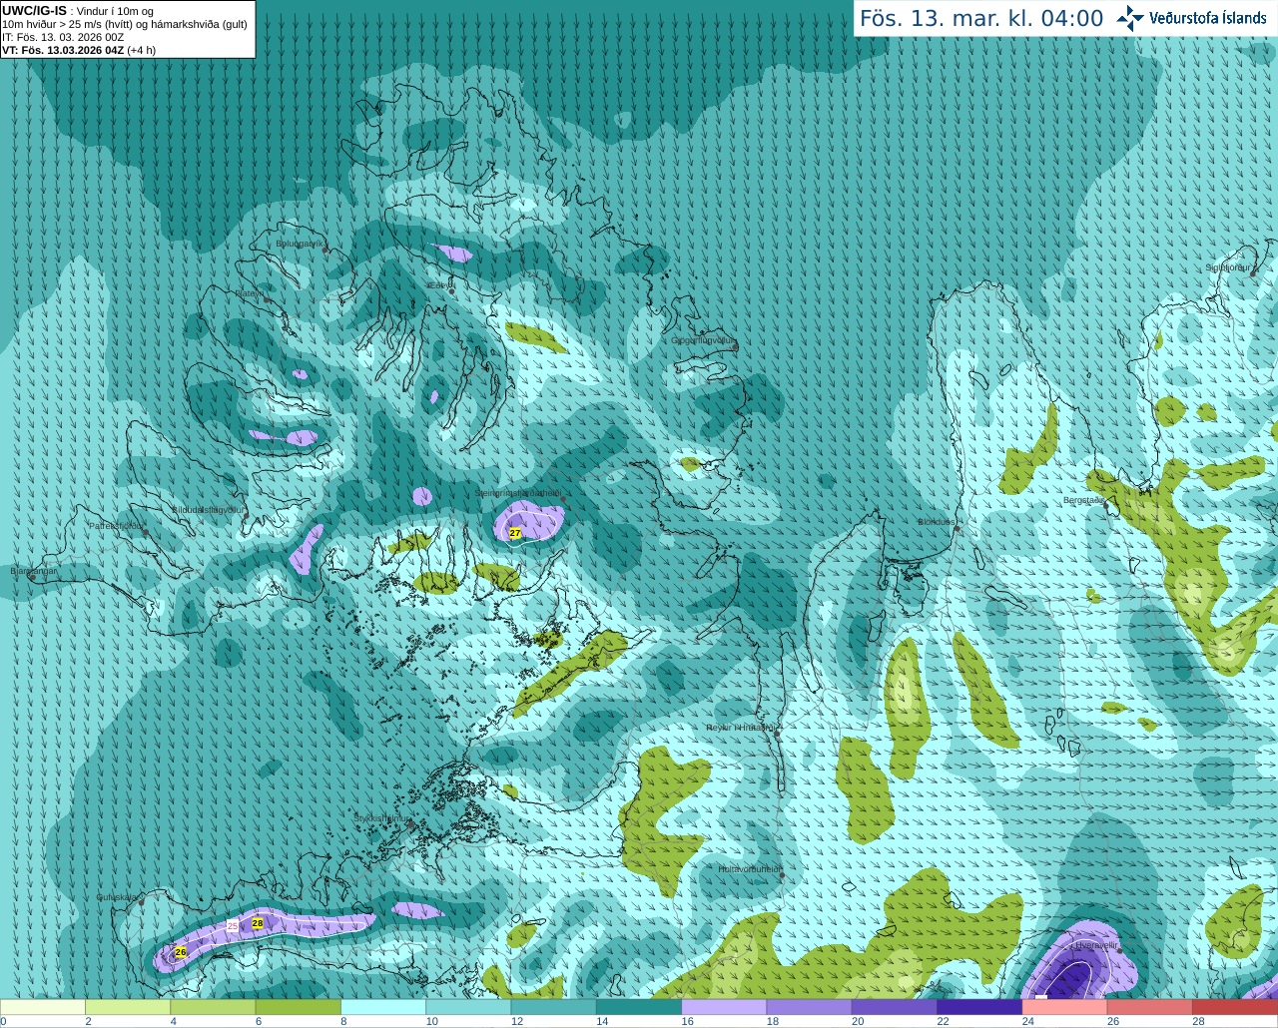
Task: Click the IT: Fös. 13. 03. 2026 00Z line
Action: coord(63,37)
